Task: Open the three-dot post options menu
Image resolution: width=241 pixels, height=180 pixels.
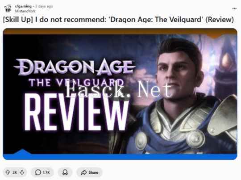Action: coord(234,8)
